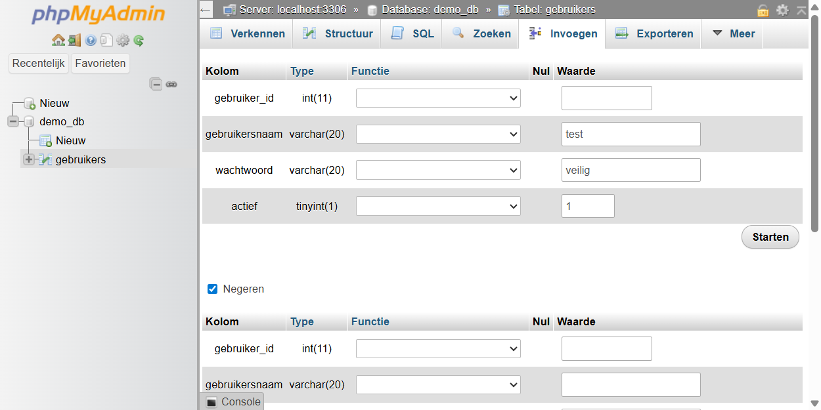Open Functie dropdown for the wachtwoord row
Screen dimensions: 821x410
pos(438,171)
